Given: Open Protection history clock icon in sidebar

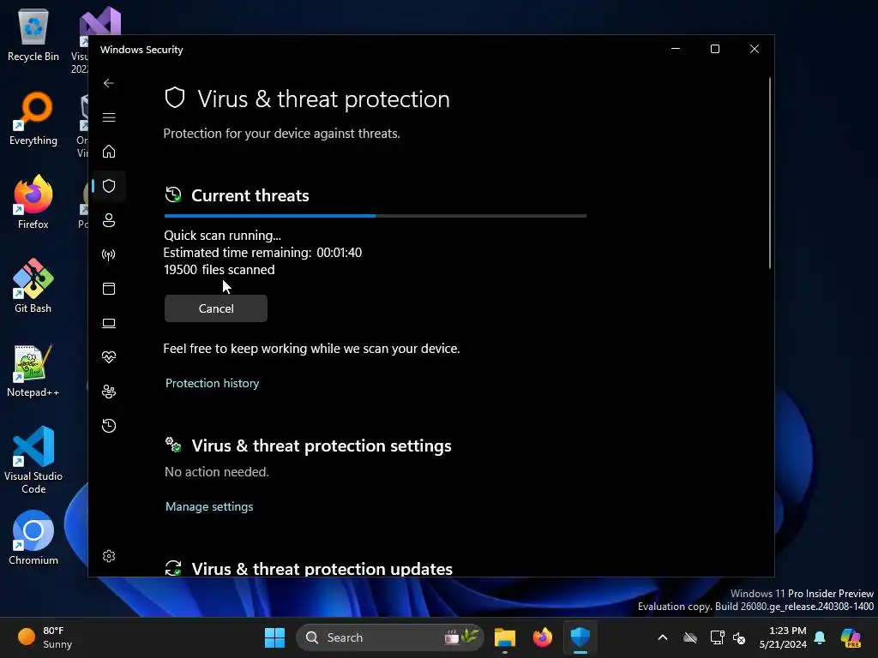Looking at the screenshot, I should (x=109, y=426).
